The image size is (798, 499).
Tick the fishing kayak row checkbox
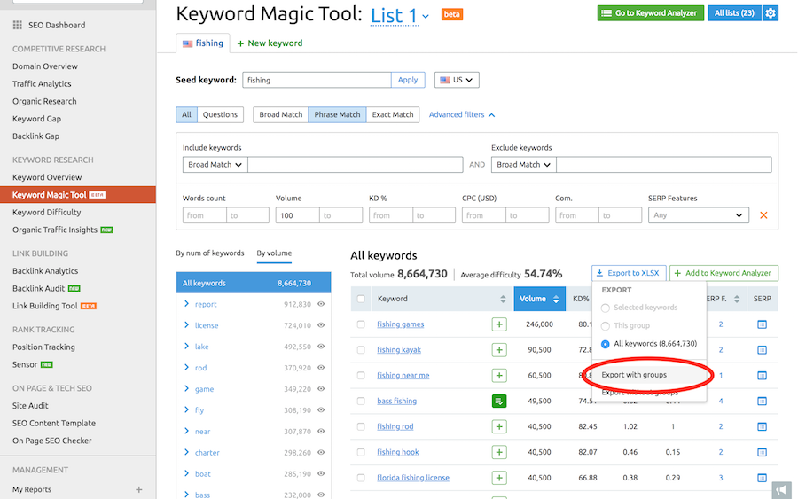click(361, 350)
